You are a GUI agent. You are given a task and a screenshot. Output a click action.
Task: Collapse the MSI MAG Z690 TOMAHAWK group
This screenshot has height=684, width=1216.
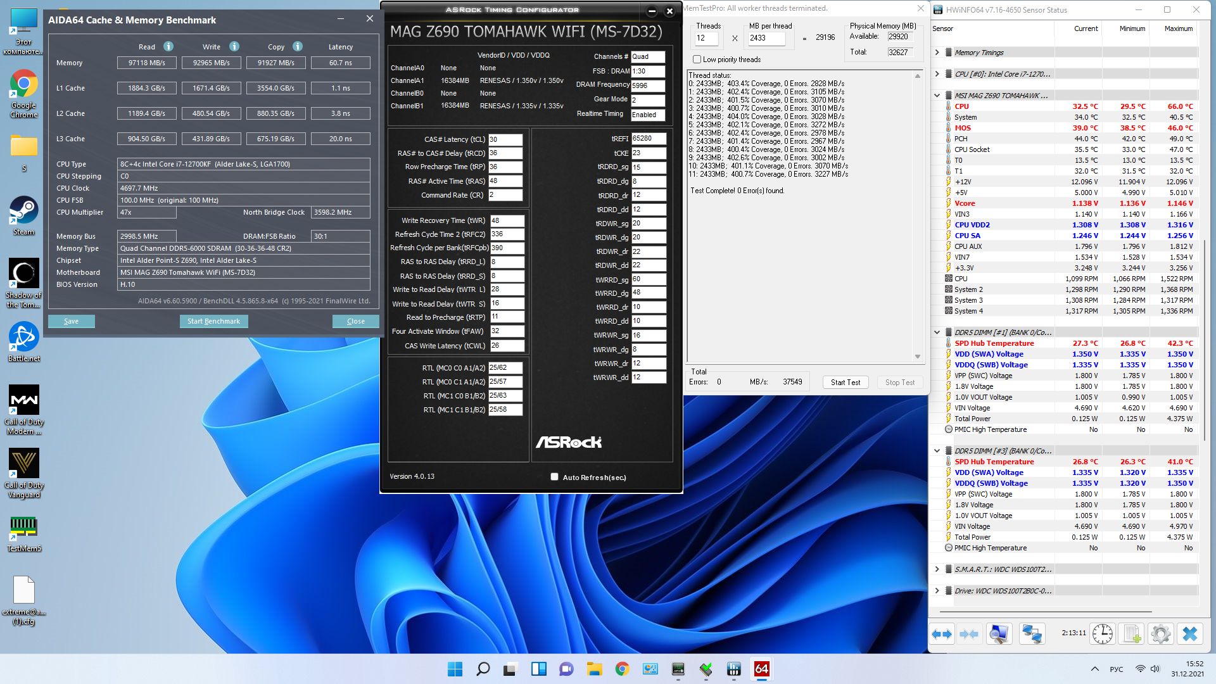pyautogui.click(x=937, y=96)
